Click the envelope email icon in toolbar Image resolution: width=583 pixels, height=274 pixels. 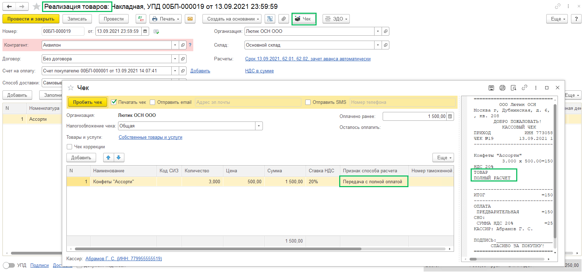[190, 19]
